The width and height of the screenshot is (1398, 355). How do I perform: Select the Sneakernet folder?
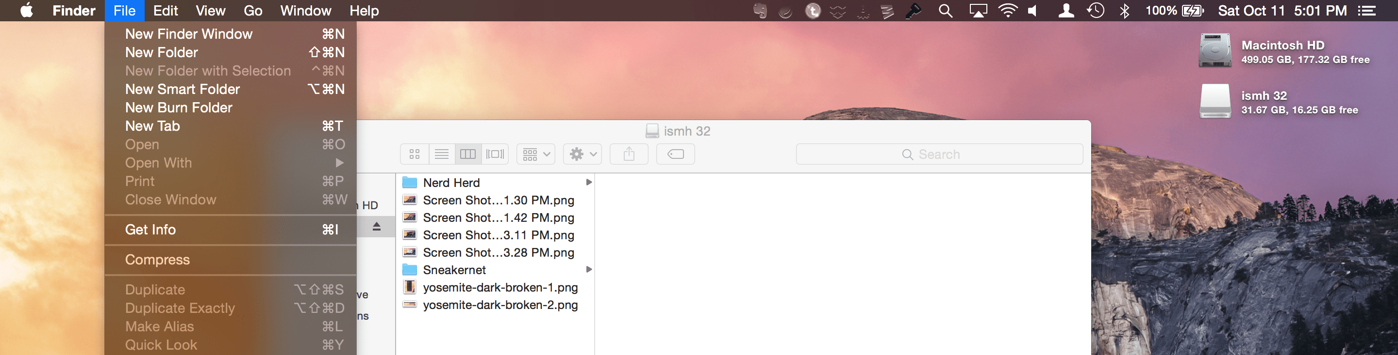point(496,269)
